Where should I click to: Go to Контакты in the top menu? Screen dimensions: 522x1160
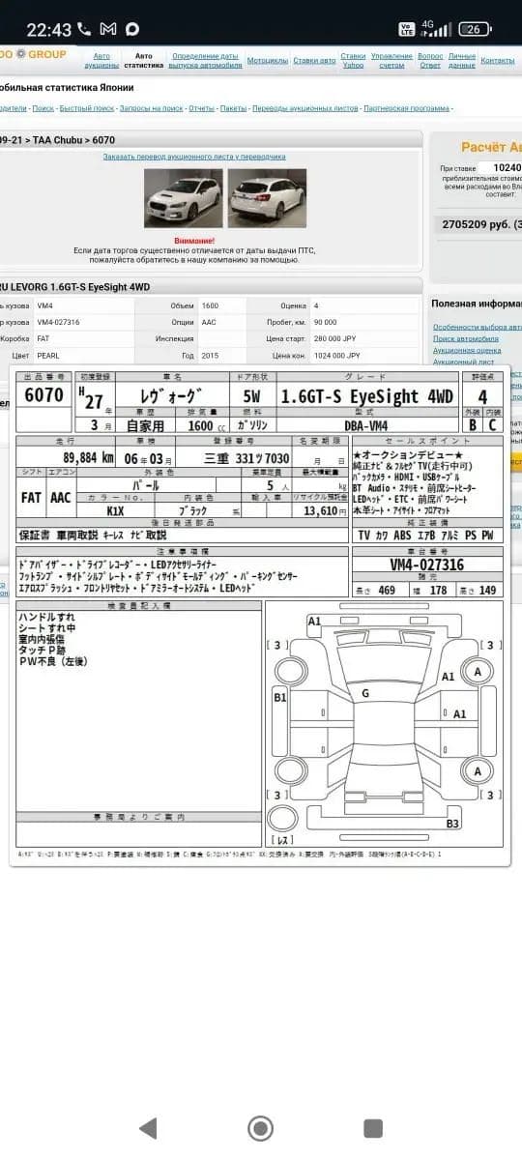tap(498, 61)
